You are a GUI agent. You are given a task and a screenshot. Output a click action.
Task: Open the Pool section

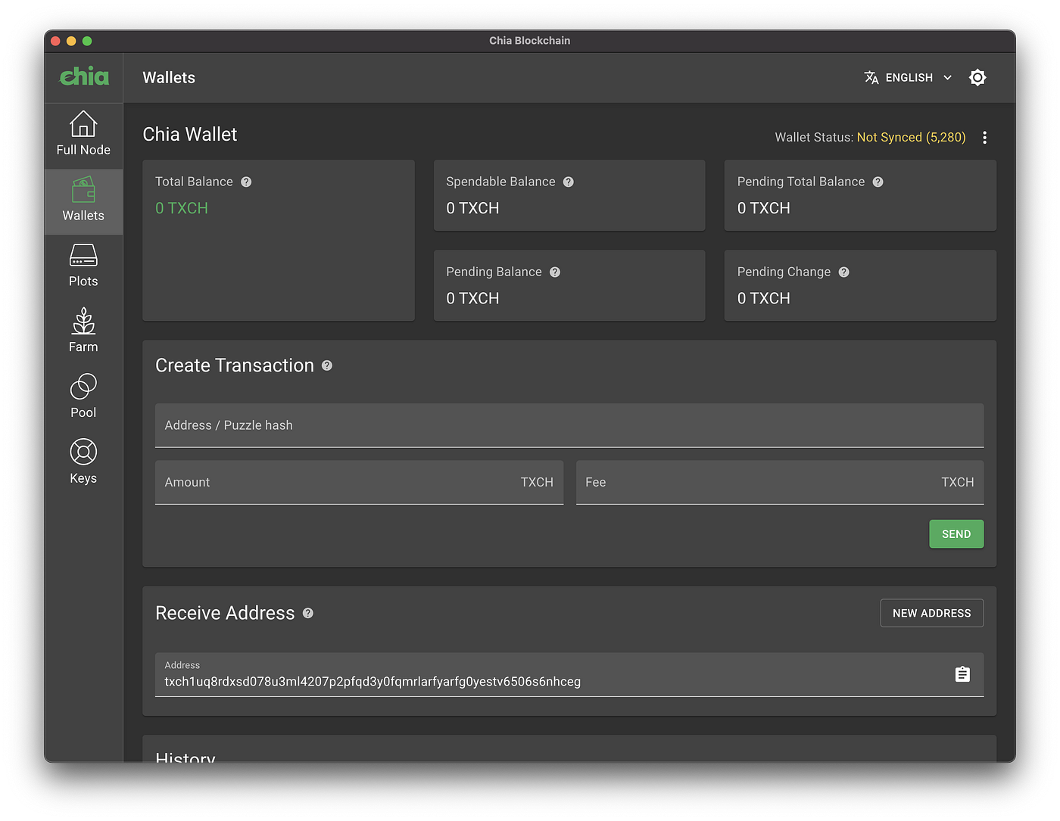click(x=83, y=397)
